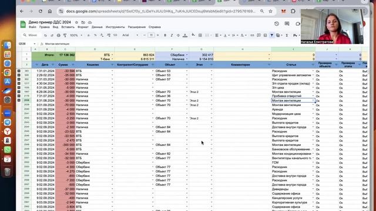
Task: Increase decimal places icon
Action: (109, 35)
